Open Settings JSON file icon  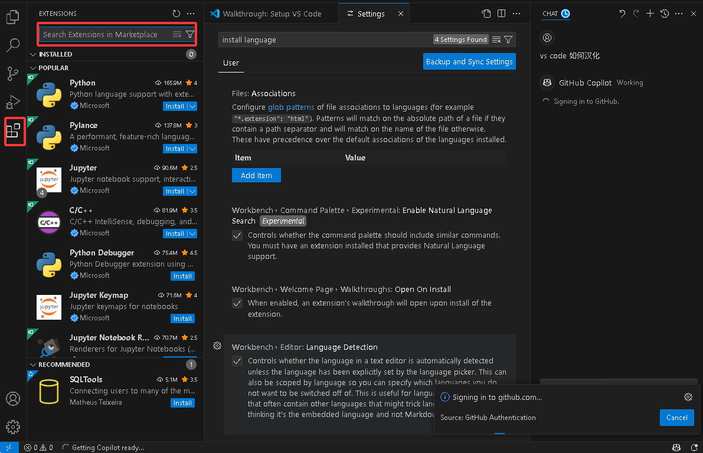coord(486,14)
